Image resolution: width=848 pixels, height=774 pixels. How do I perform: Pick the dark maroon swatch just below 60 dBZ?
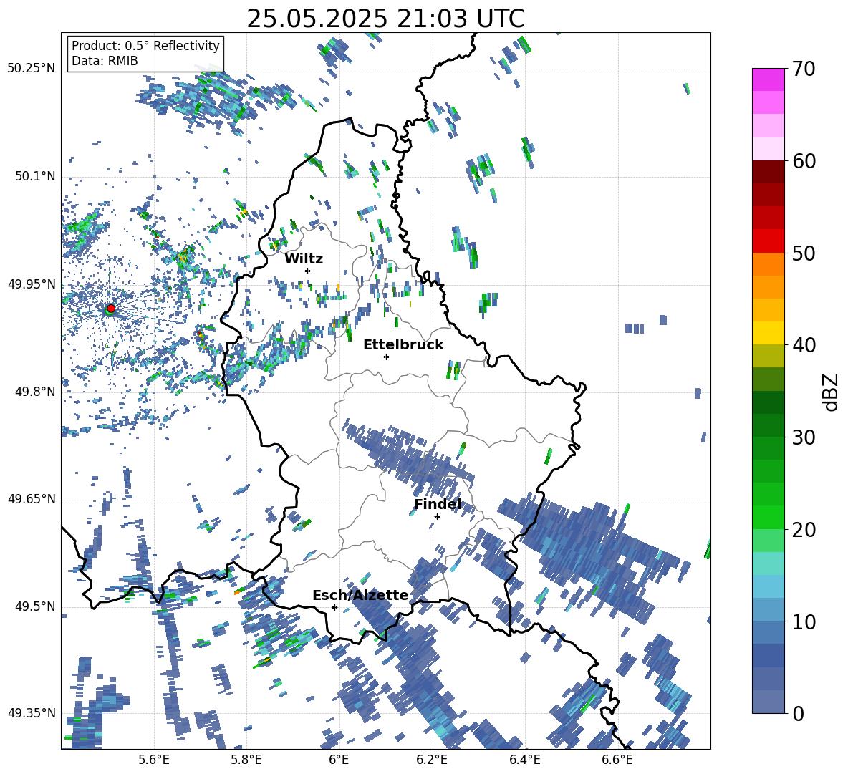[x=768, y=172]
